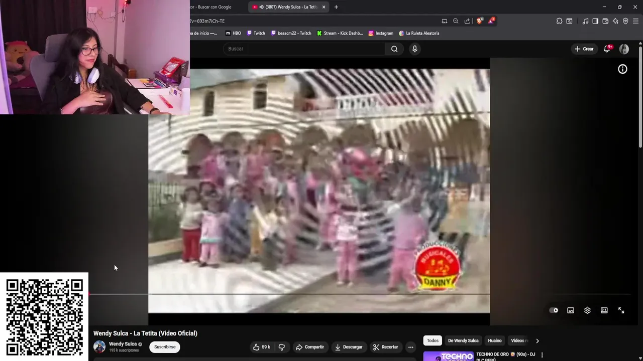Open a new browser tab

[336, 7]
